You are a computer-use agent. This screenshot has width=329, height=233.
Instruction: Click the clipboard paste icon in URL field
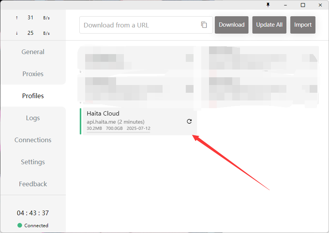point(204,25)
